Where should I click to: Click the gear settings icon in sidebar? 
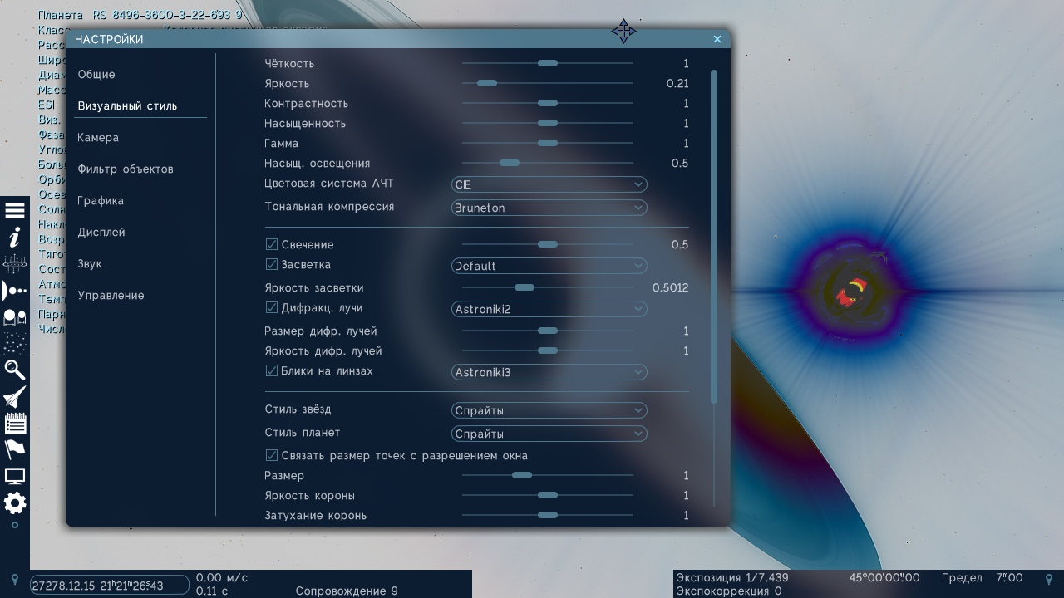(x=15, y=502)
